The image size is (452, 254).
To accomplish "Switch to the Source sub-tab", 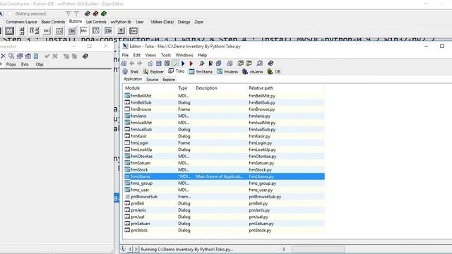I will click(x=153, y=80).
